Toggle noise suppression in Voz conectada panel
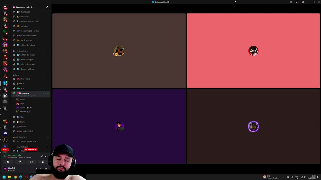The image size is (321, 180). (42, 156)
